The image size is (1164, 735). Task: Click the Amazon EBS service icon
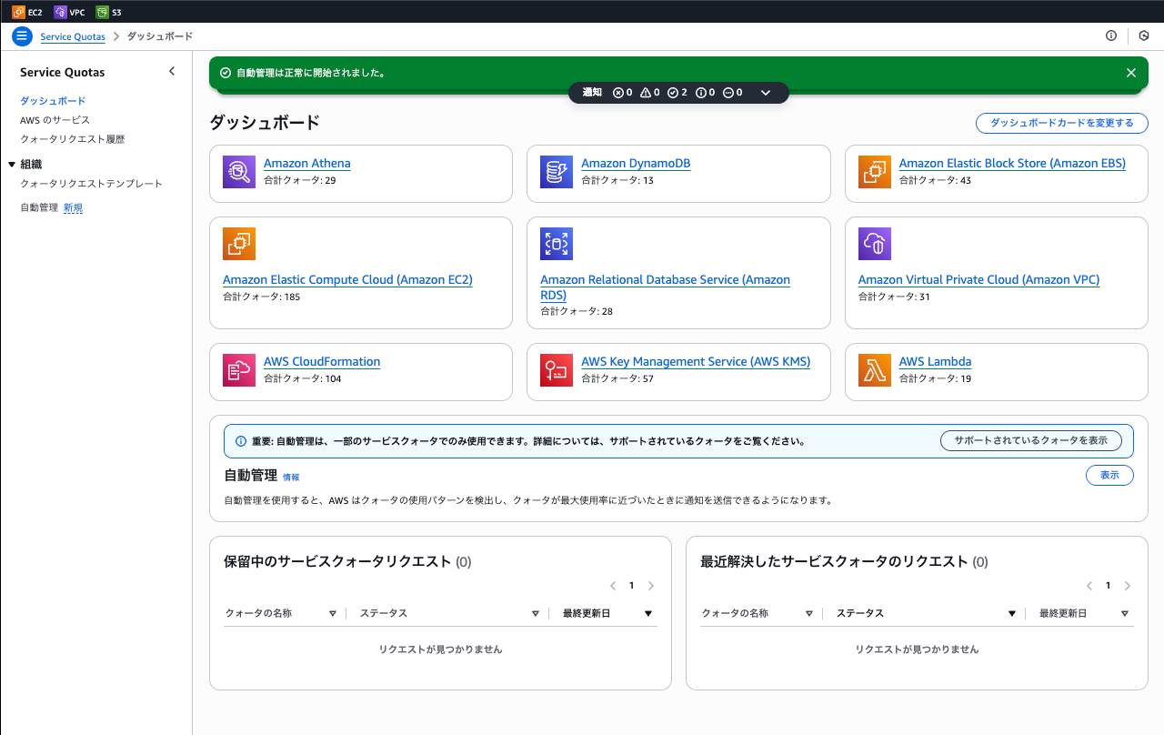(875, 172)
